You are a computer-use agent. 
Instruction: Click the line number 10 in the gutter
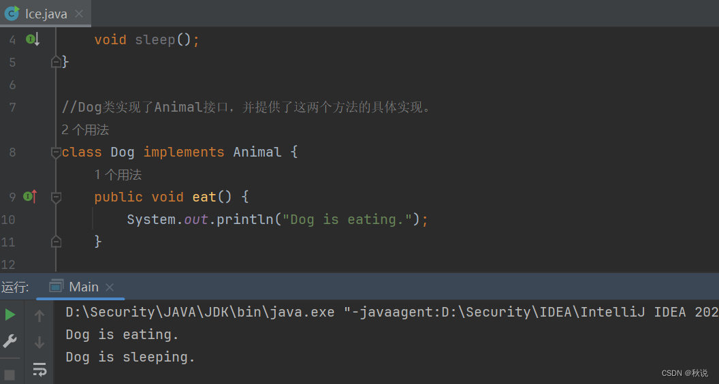point(8,220)
